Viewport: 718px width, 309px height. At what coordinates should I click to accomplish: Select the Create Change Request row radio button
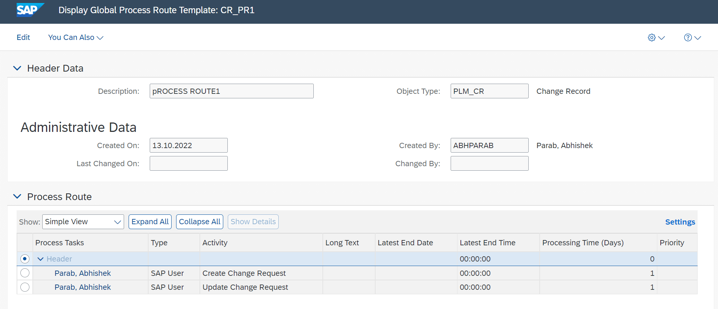coord(25,273)
